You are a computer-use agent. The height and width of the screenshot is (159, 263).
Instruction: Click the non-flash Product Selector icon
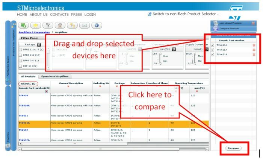tap(149, 14)
